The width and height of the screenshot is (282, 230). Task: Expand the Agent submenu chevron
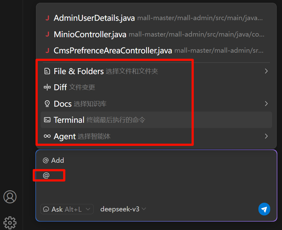(266, 136)
